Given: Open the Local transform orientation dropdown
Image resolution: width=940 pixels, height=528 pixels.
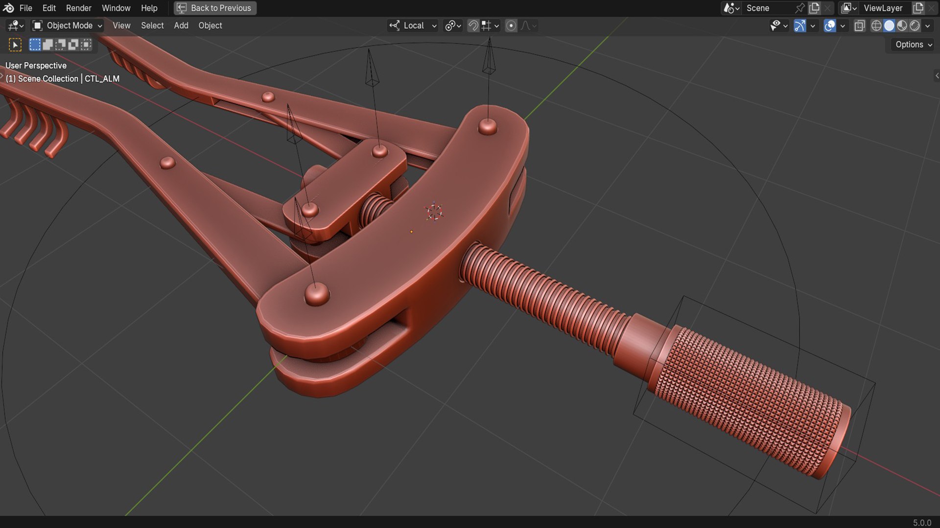Looking at the screenshot, I should tap(413, 25).
